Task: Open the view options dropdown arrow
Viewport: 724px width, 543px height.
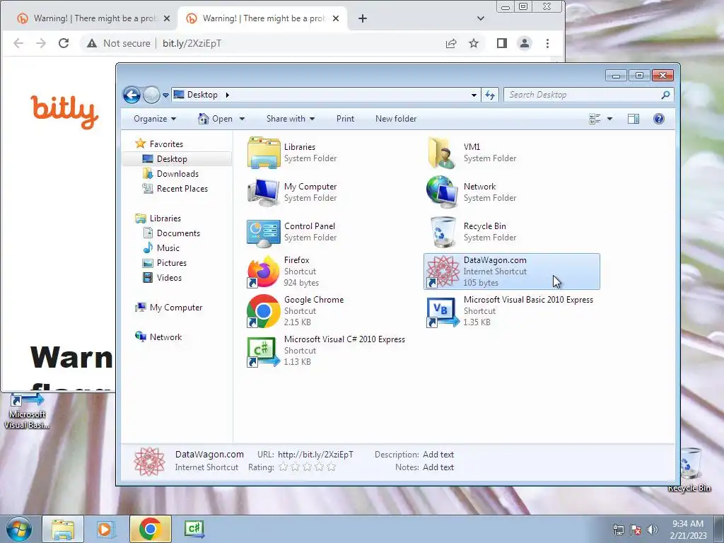Action: (x=609, y=119)
